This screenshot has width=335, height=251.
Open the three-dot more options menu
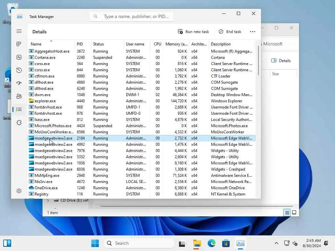253,32
